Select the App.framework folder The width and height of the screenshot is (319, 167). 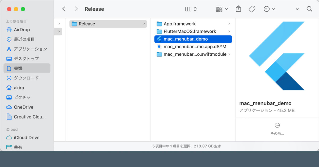[x=193, y=24]
